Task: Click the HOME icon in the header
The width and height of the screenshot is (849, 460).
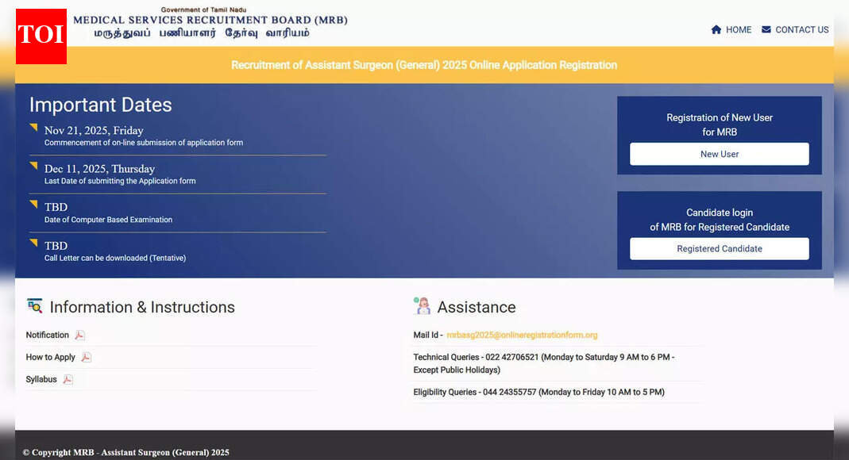Action: [x=716, y=29]
